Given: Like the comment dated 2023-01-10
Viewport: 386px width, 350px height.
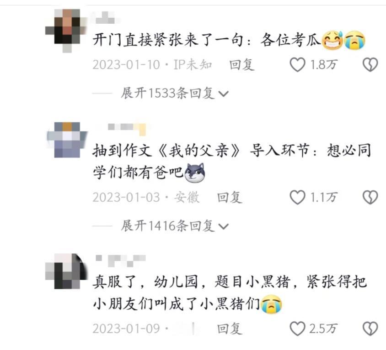Looking at the screenshot, I should (x=297, y=65).
